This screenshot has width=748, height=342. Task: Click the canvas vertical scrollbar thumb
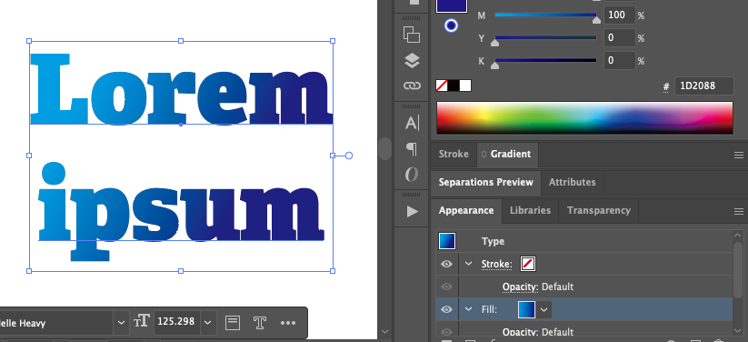384,148
